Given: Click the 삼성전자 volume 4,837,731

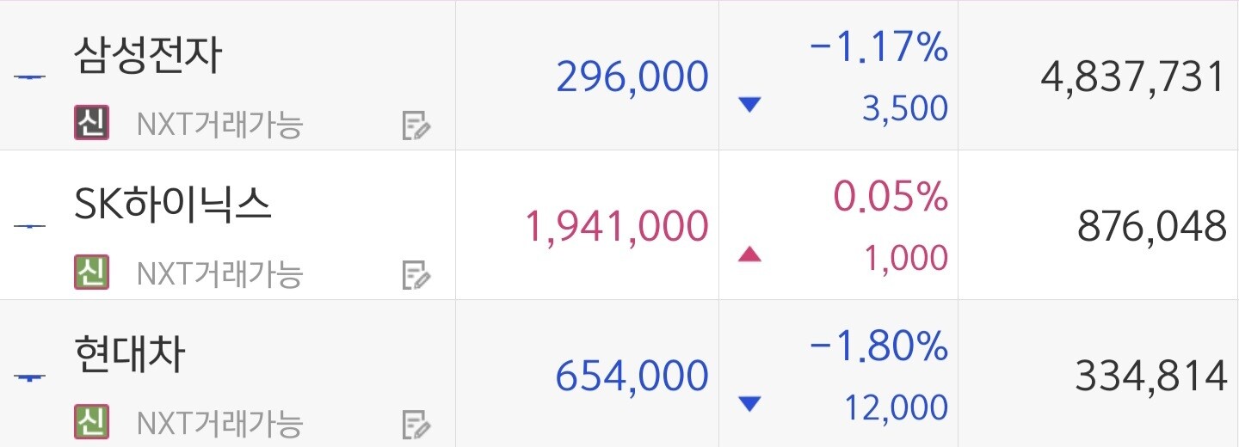Looking at the screenshot, I should pyautogui.click(x=1133, y=77).
